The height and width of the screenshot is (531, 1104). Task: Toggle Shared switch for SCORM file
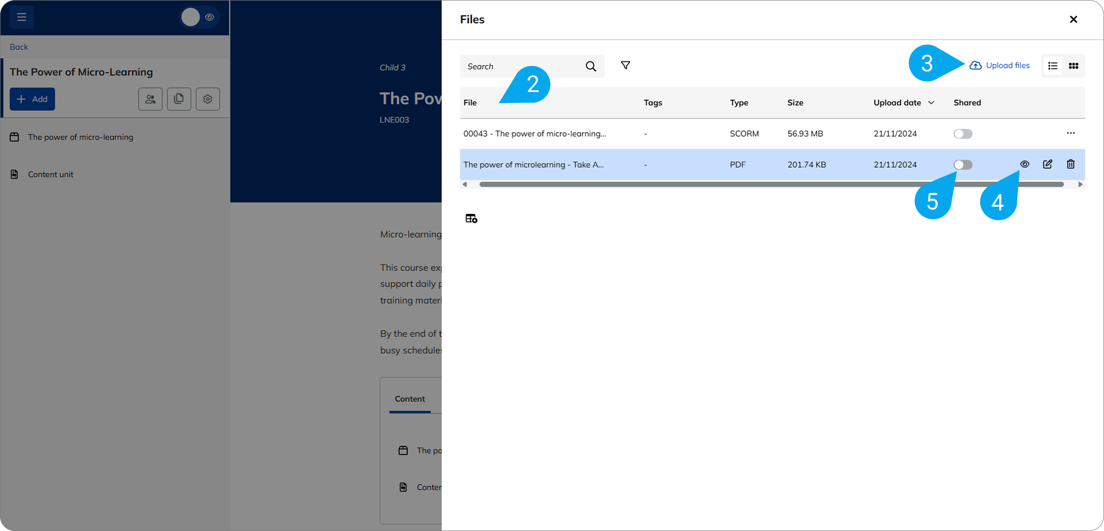[963, 134]
